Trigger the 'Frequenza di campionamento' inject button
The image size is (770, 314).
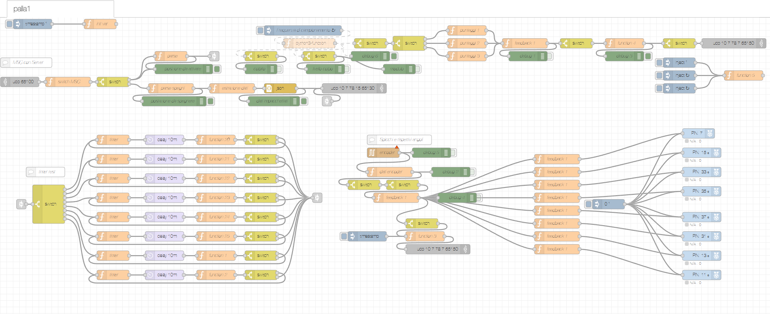(x=260, y=30)
